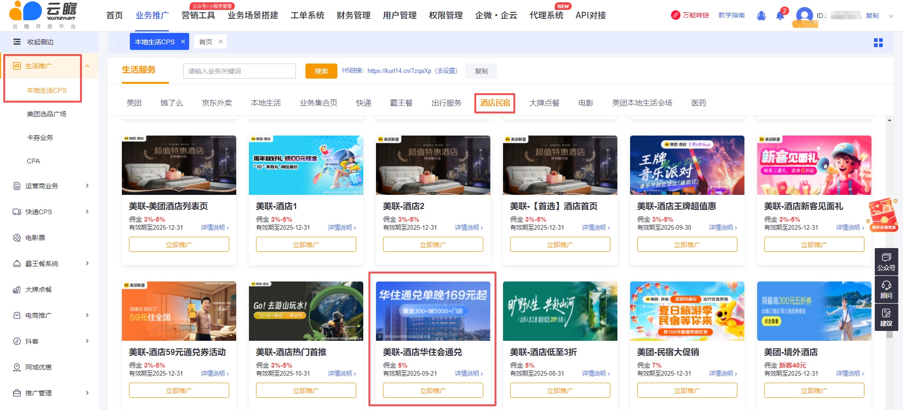Viewport: 903px width, 410px height.
Task: Click the 电影票 sidebar icon
Action: pyautogui.click(x=17, y=238)
